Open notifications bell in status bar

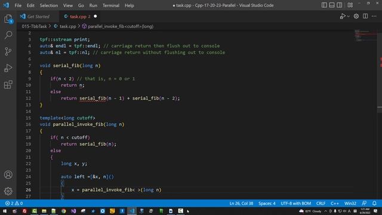374,203
